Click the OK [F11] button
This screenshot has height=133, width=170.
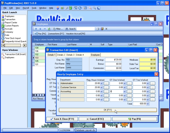[108, 110]
